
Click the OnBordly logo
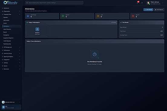tap(10, 3)
